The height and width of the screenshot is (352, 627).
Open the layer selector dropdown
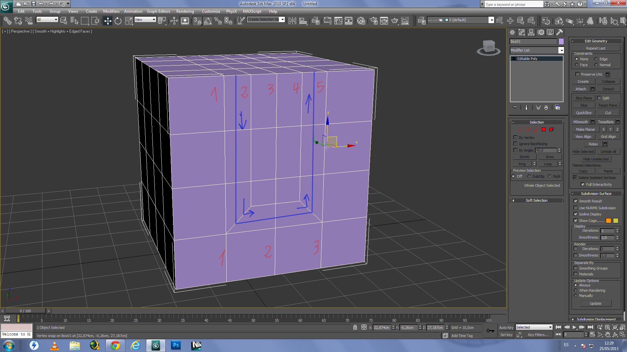491,20
